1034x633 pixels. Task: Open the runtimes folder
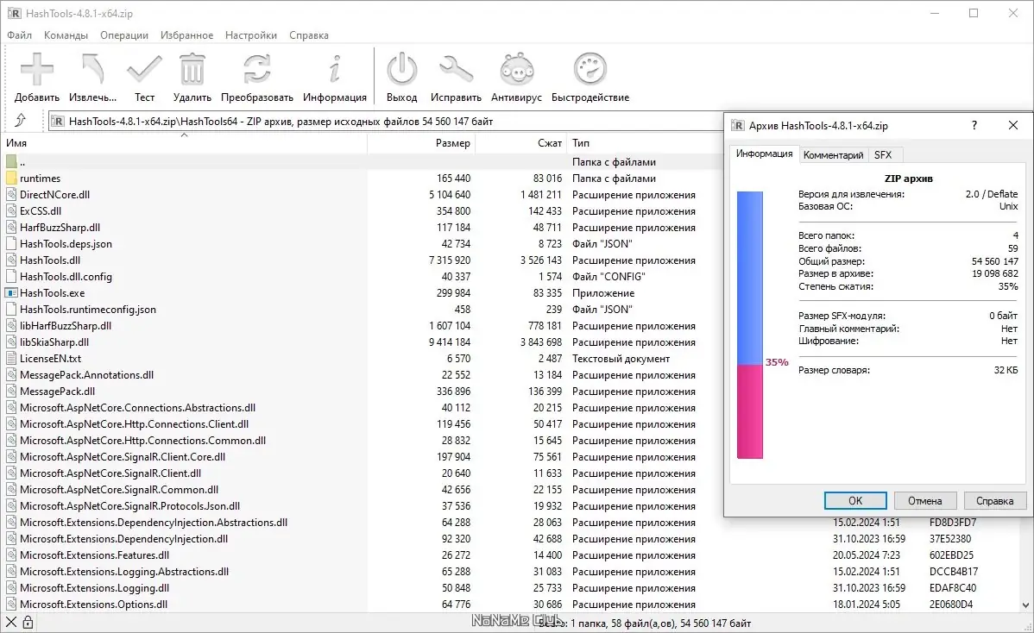[40, 179]
